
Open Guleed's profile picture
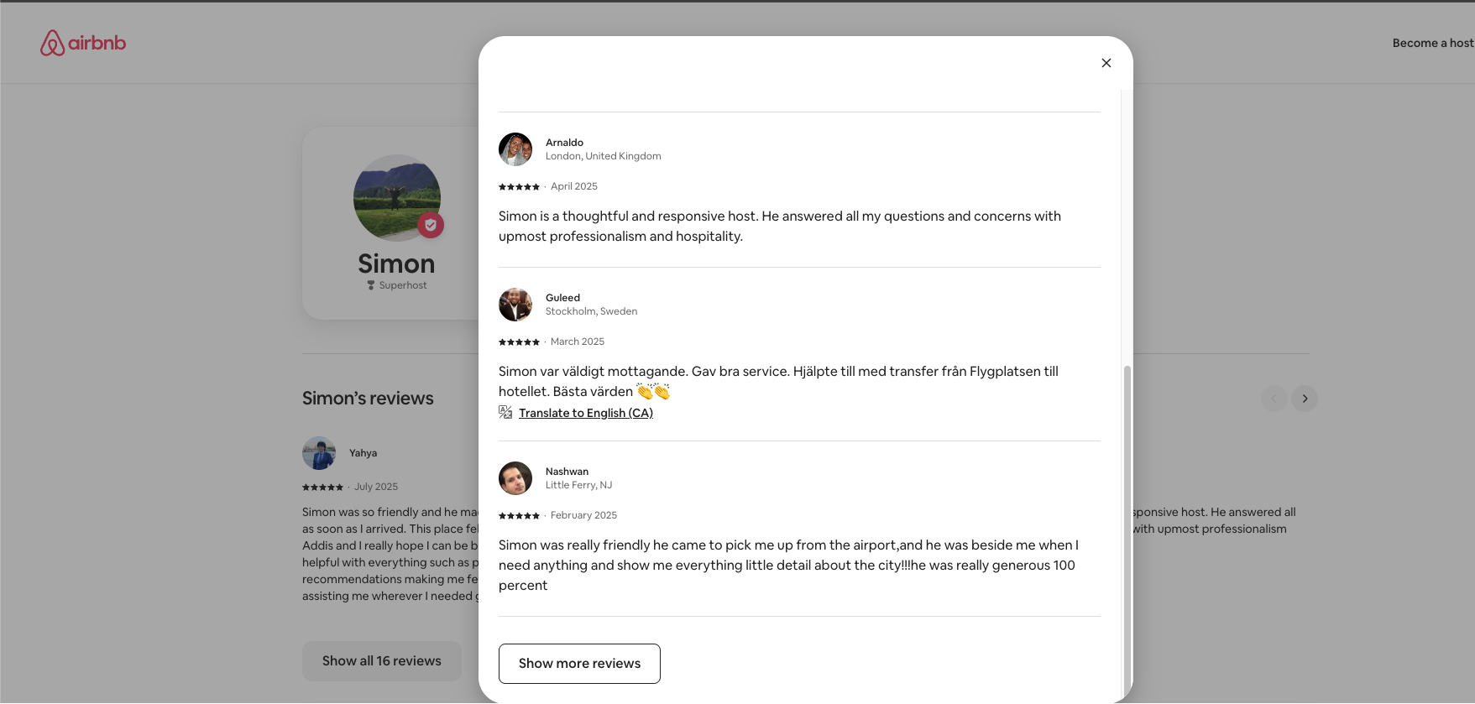(515, 305)
